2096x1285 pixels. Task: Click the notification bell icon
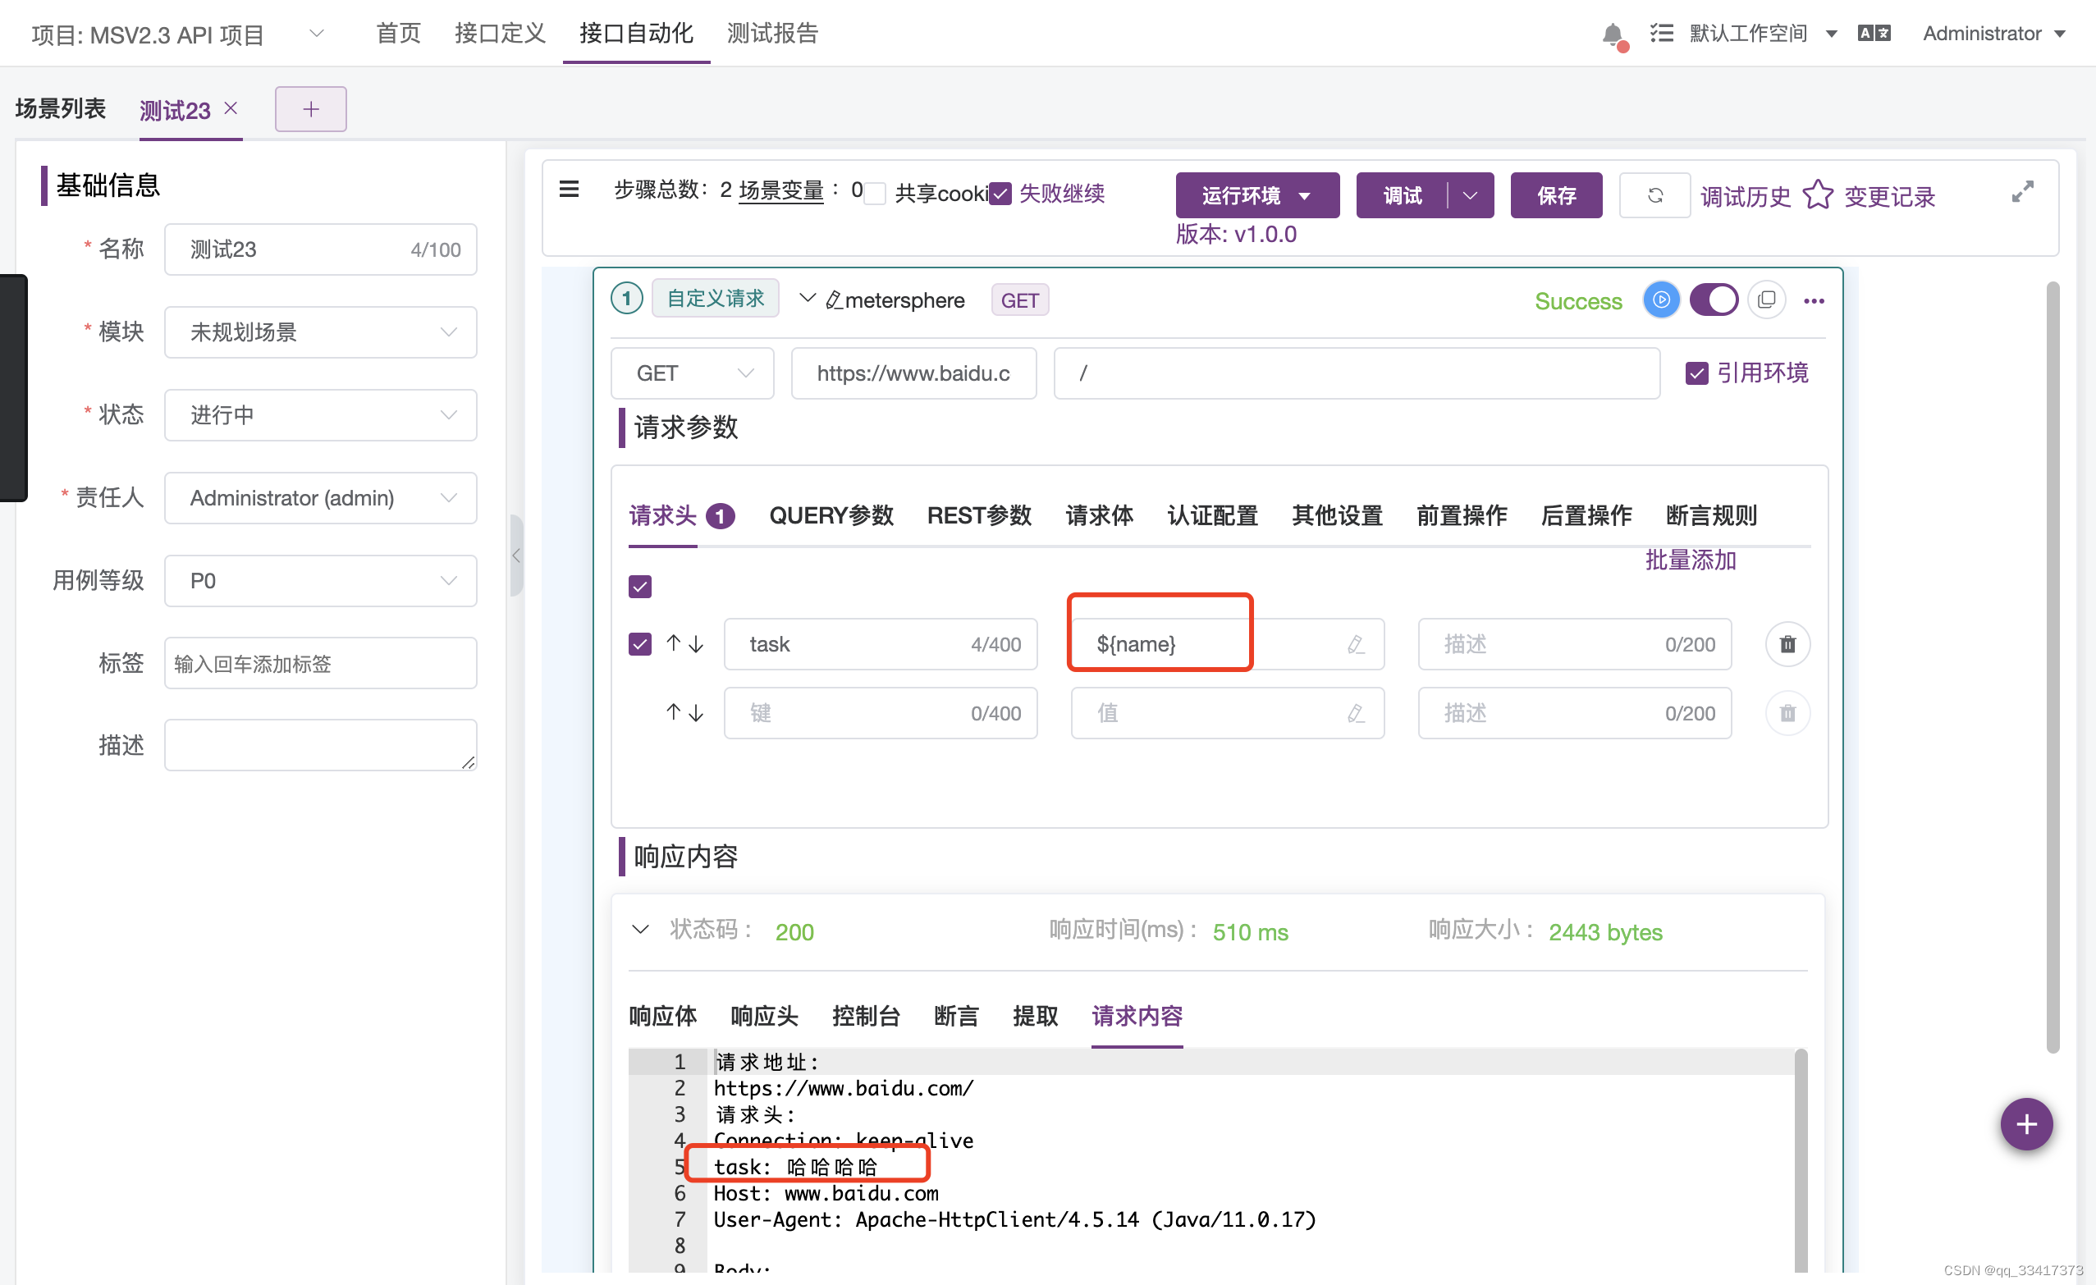(x=1611, y=34)
